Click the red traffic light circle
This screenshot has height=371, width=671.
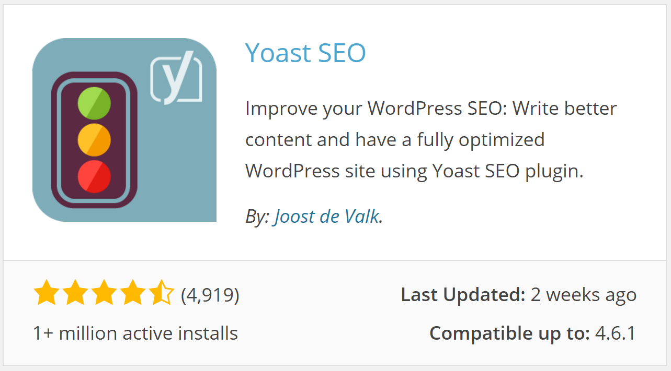pyautogui.click(x=94, y=177)
